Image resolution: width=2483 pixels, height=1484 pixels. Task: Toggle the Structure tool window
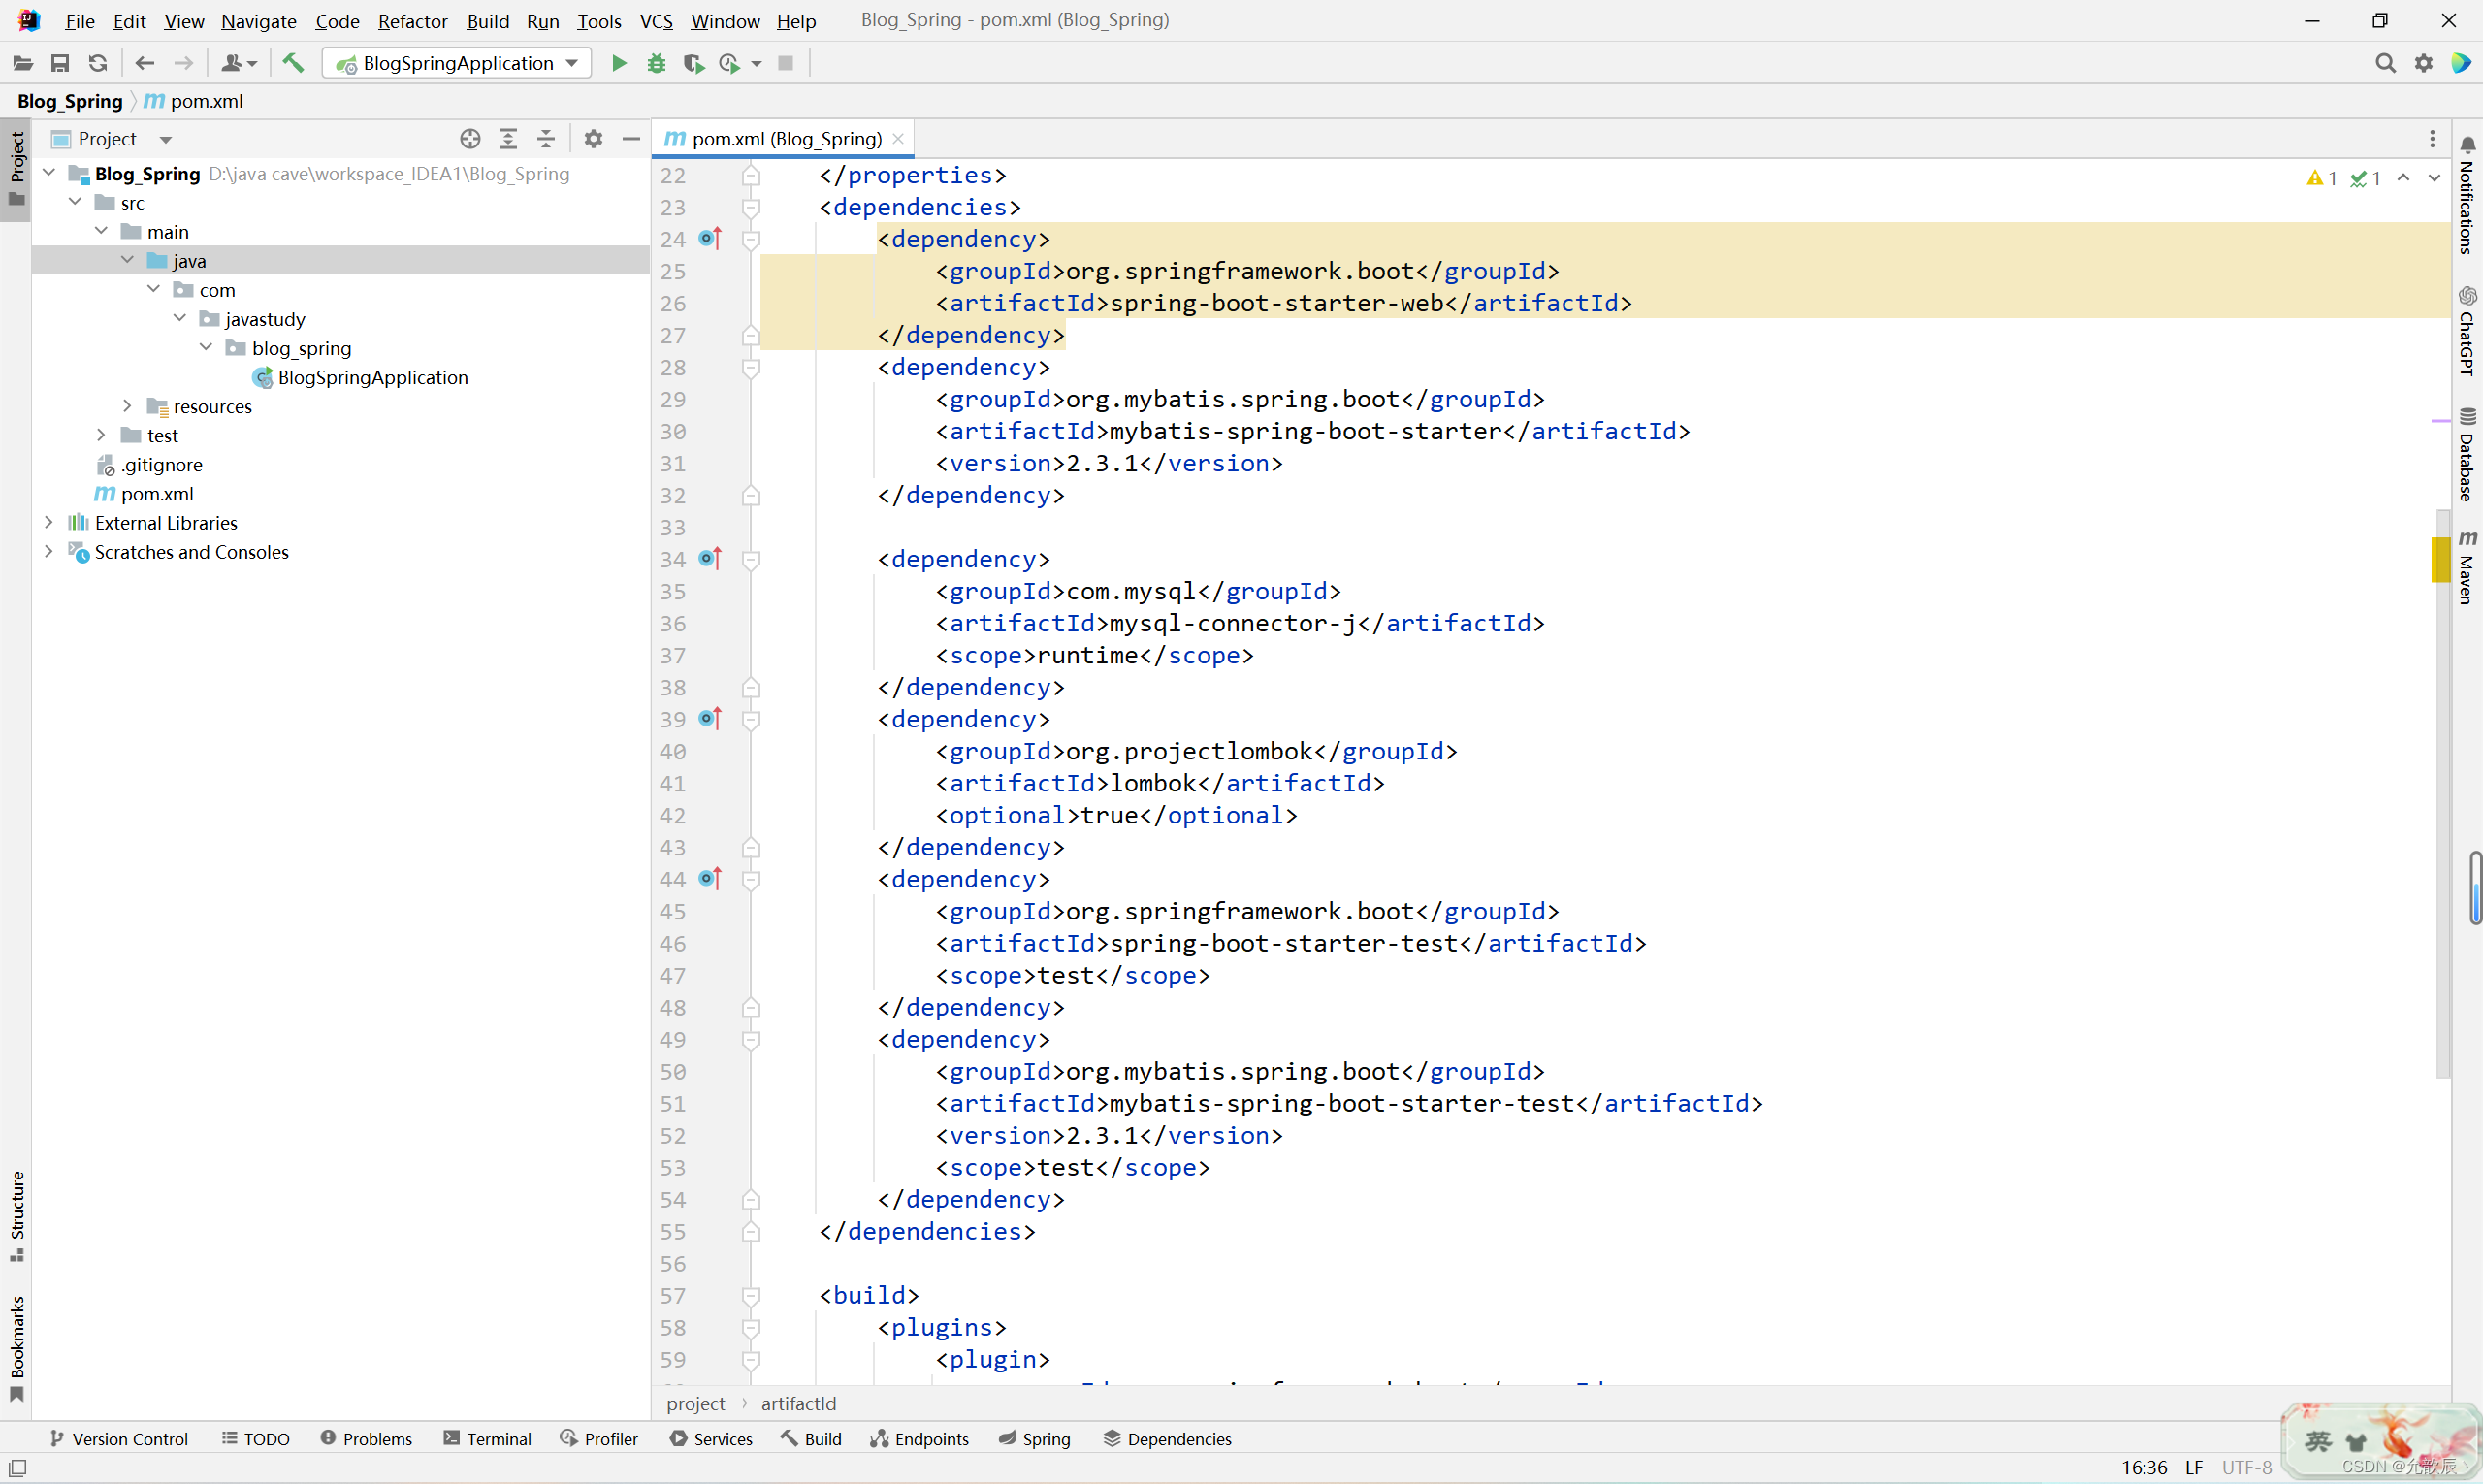point(16,1216)
